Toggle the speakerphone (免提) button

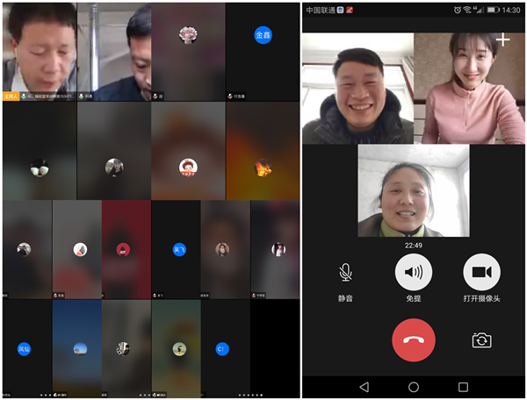click(413, 273)
